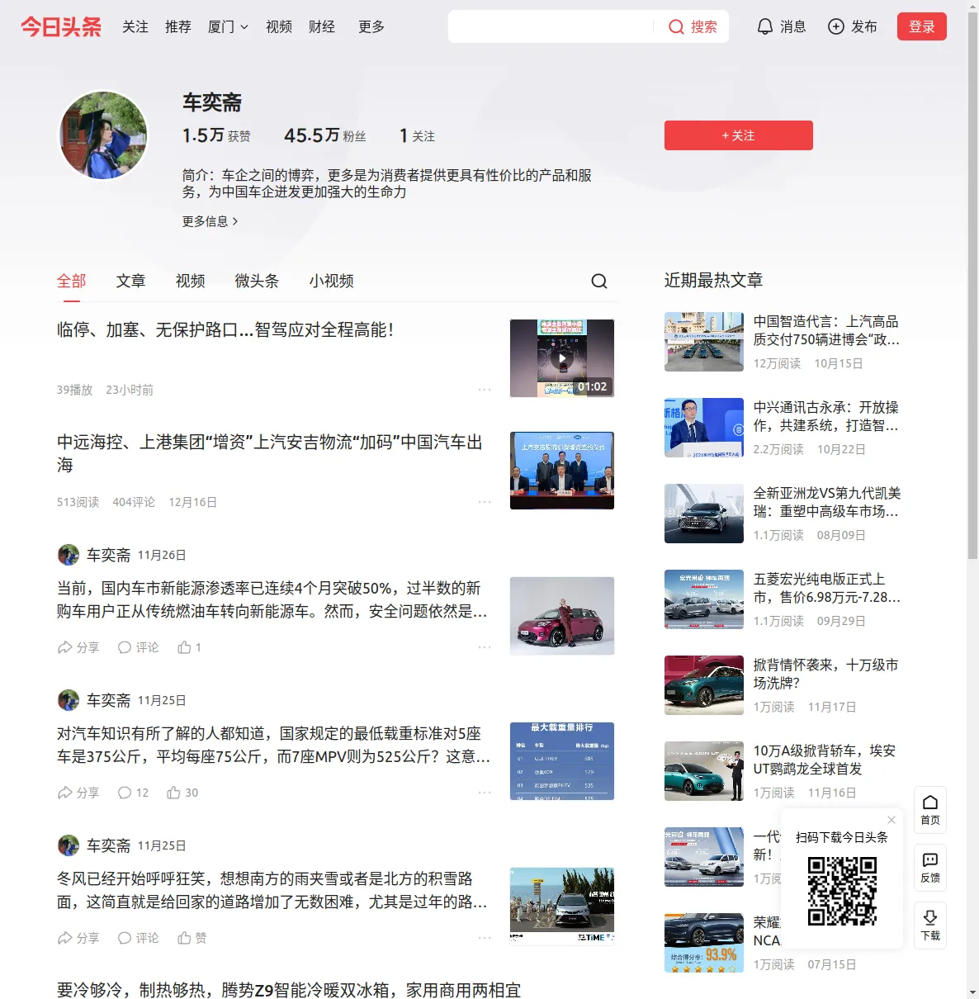Open 财经 in the top navigation
979x999 pixels.
pos(322,26)
